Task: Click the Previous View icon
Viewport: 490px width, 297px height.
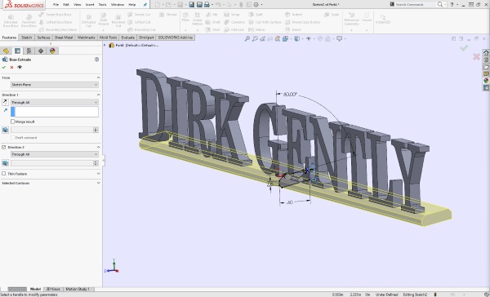Action: (x=262, y=38)
